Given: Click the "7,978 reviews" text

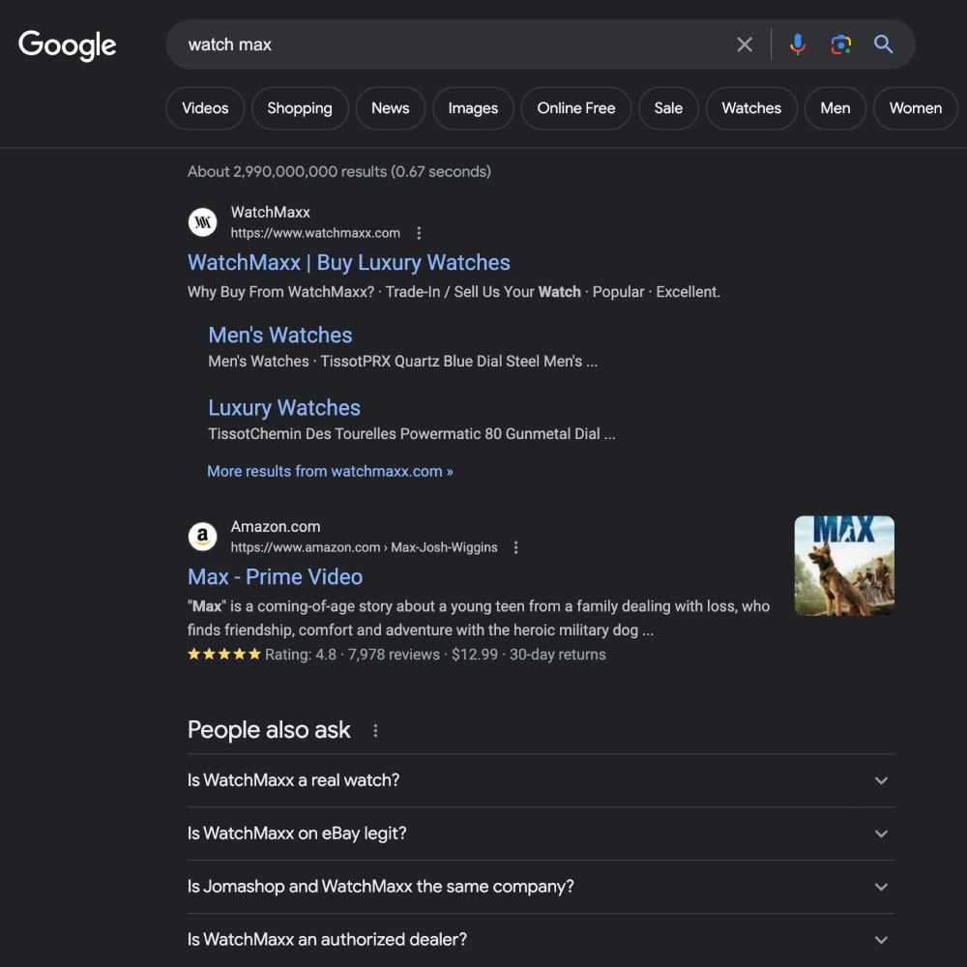Looking at the screenshot, I should point(395,655).
